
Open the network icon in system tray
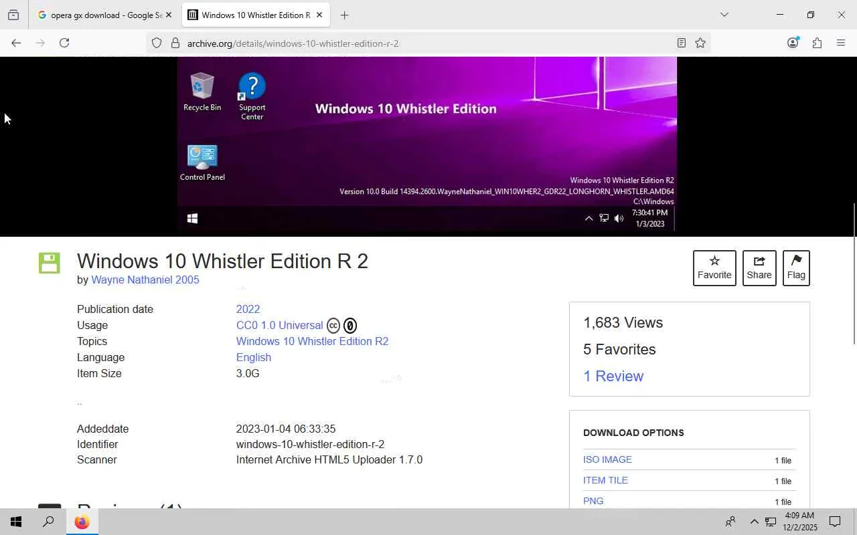point(771,522)
